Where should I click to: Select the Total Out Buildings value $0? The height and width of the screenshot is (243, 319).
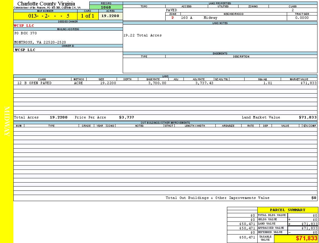[314, 198]
